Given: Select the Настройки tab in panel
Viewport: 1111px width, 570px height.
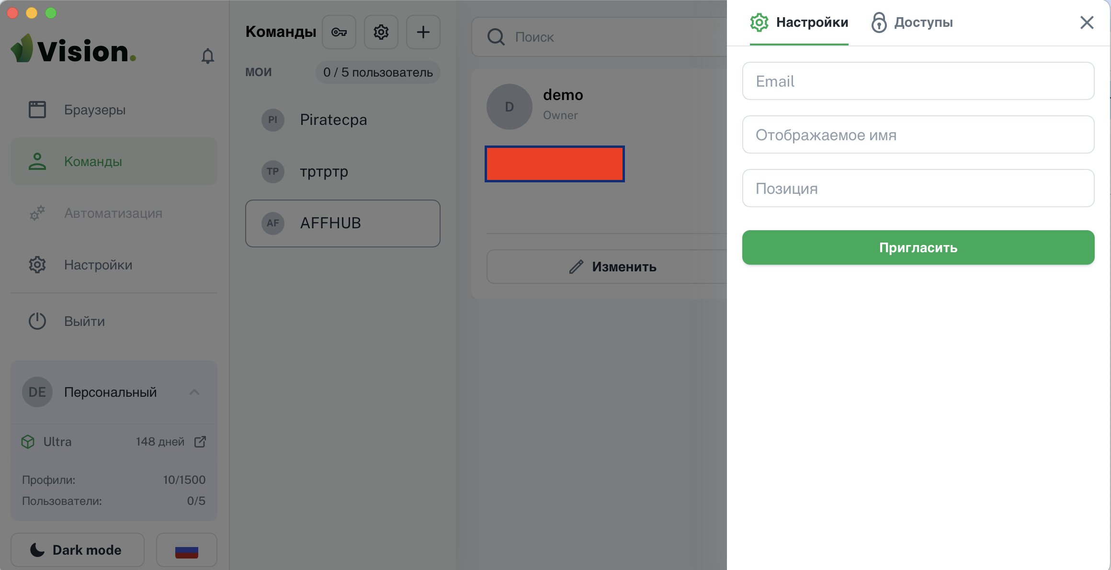Looking at the screenshot, I should click(799, 22).
